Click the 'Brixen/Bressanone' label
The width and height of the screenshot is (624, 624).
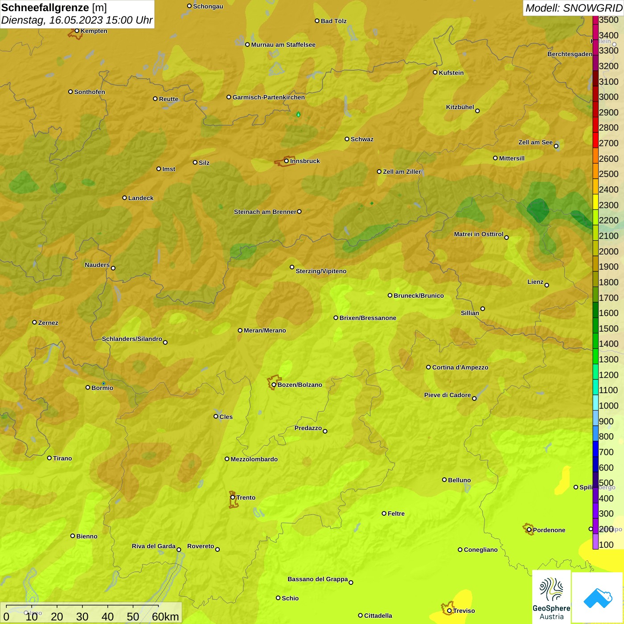click(x=368, y=318)
